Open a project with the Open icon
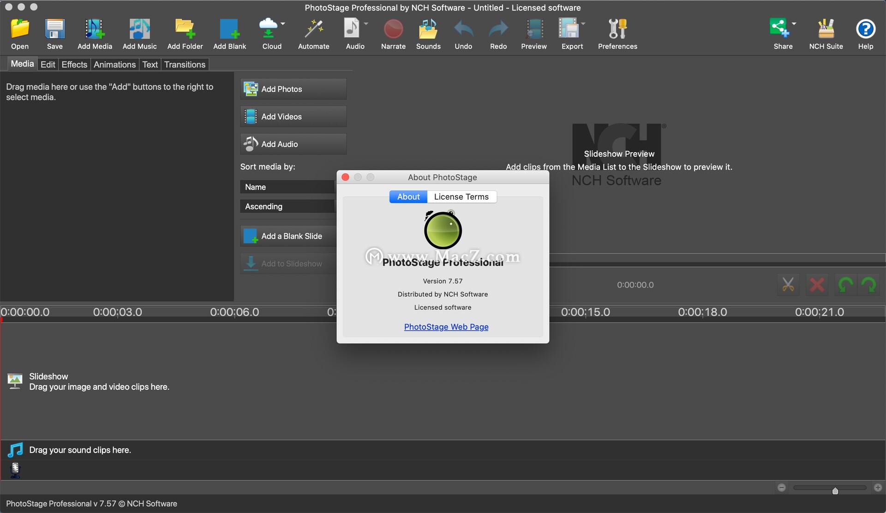Image resolution: width=886 pixels, height=513 pixels. click(x=20, y=29)
